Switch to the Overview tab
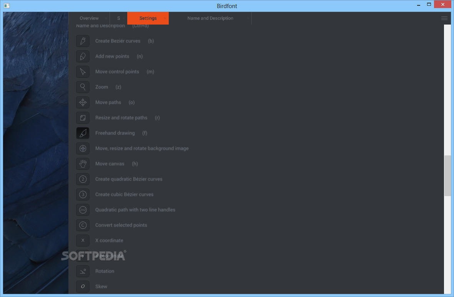454x297 pixels. click(x=89, y=18)
